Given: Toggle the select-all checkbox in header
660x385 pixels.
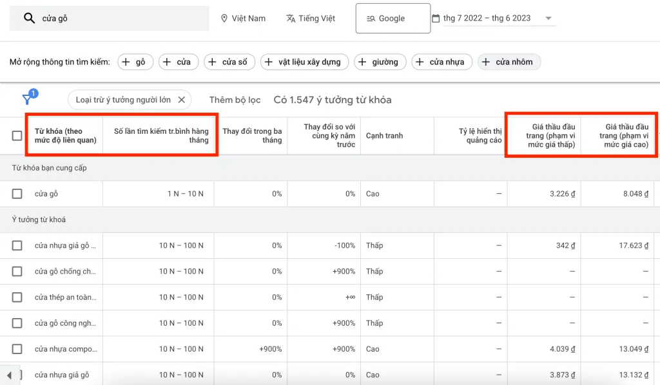Looking at the screenshot, I should tap(17, 136).
